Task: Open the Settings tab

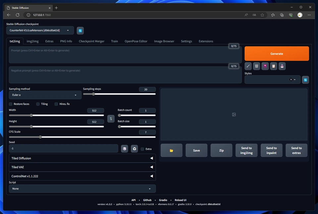Action: click(186, 41)
